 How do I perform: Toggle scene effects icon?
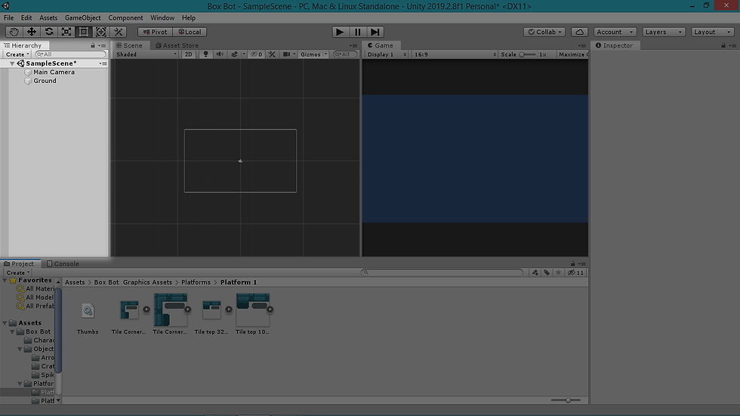pyautogui.click(x=235, y=54)
